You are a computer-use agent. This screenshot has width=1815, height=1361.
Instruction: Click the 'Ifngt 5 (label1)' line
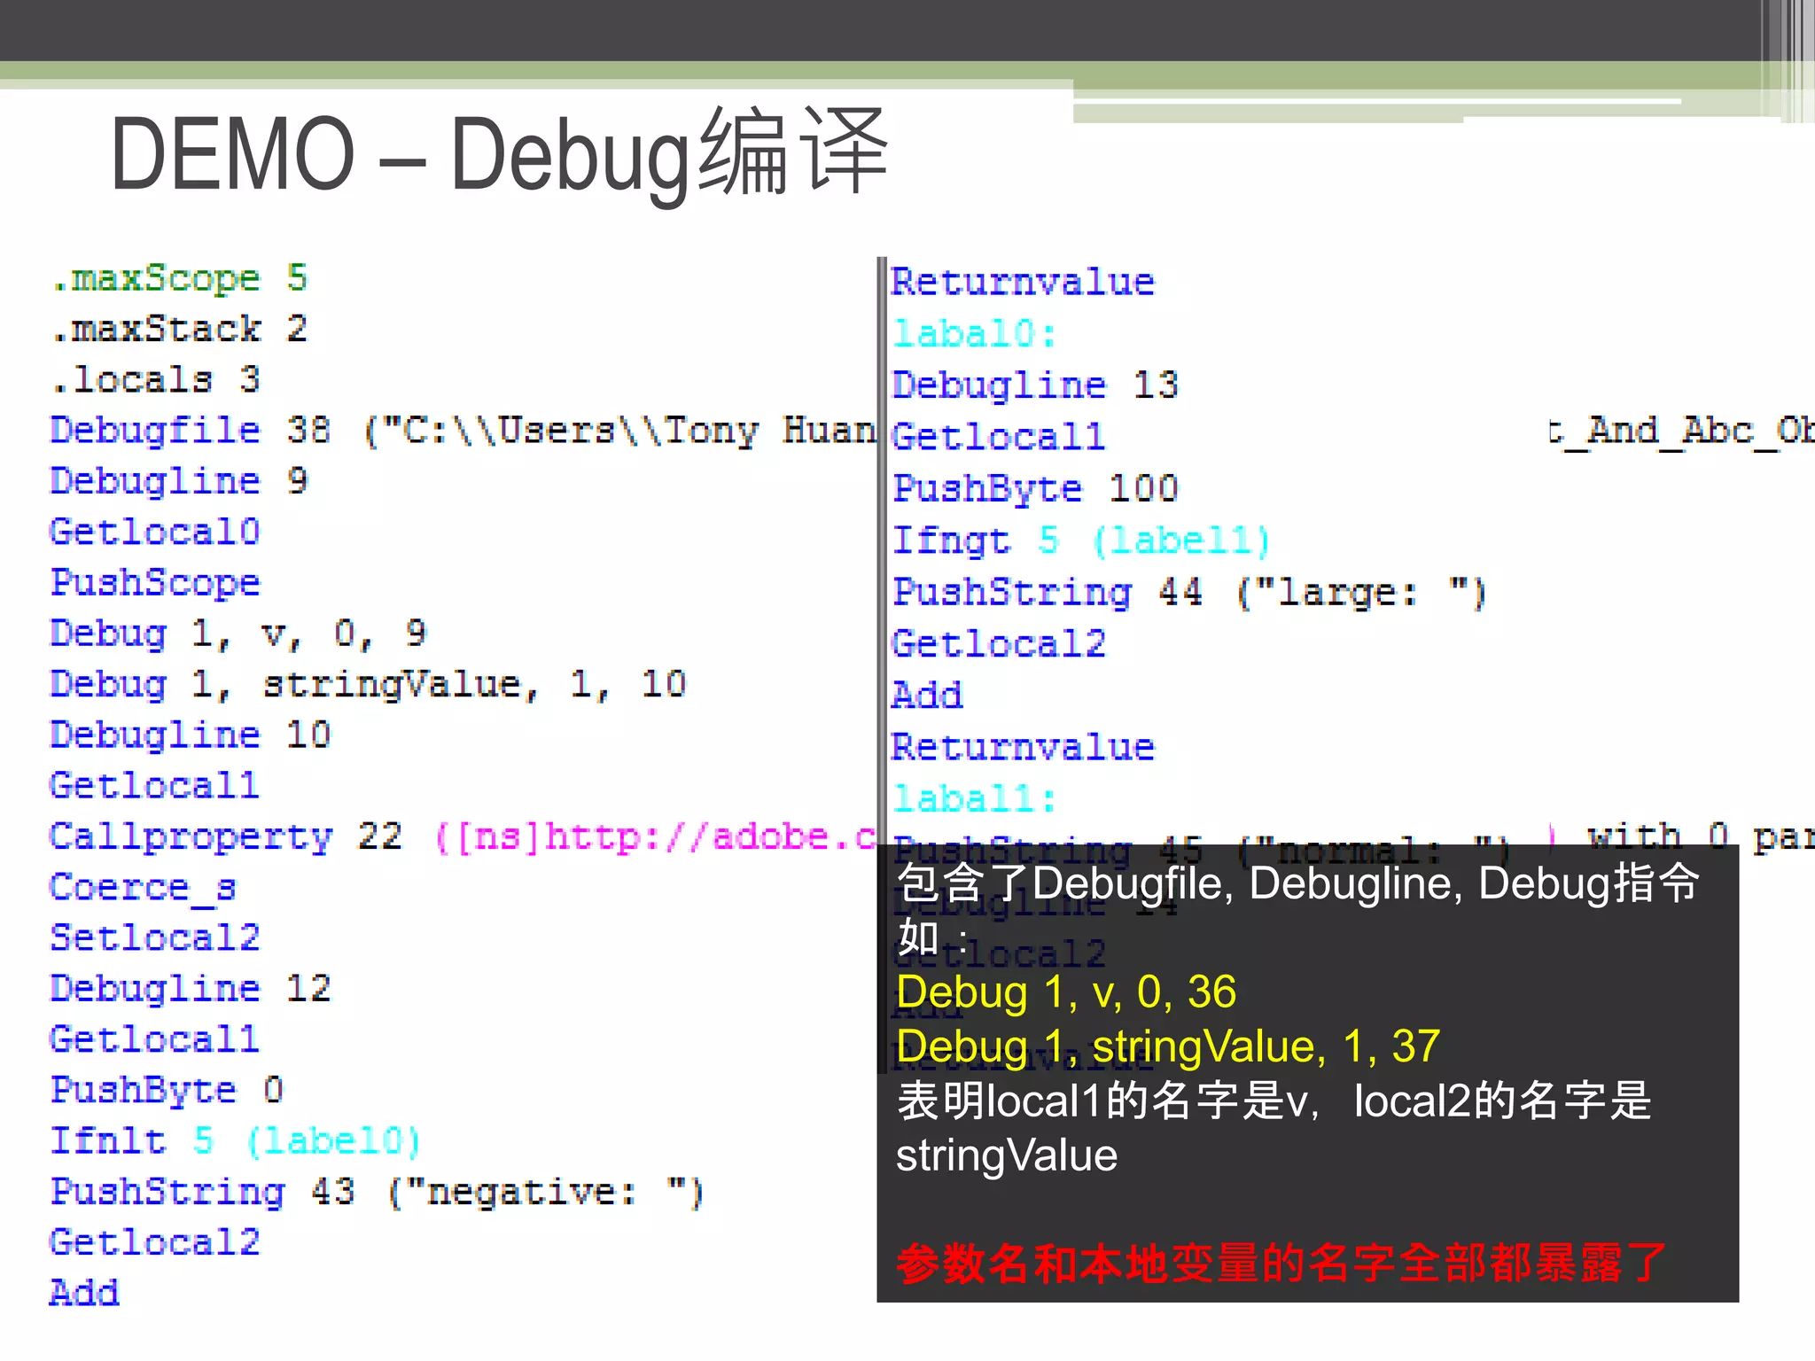(x=1081, y=541)
